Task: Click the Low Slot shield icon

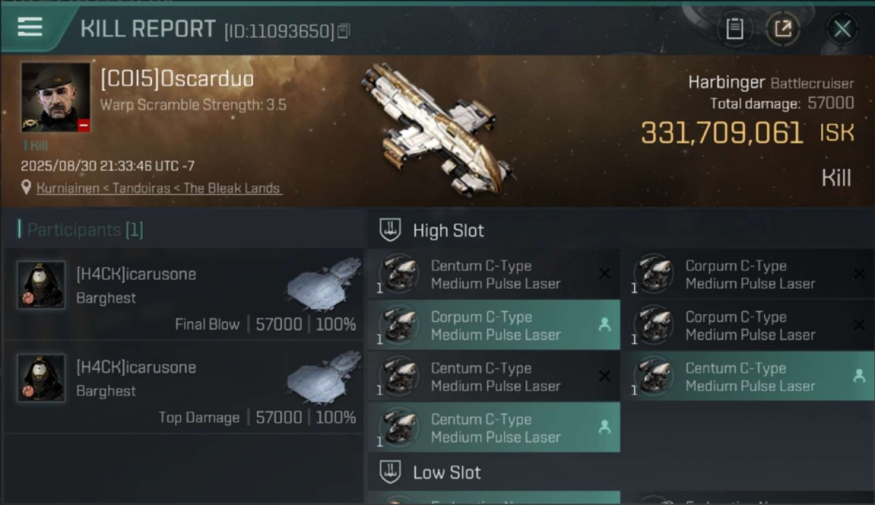Action: tap(390, 472)
